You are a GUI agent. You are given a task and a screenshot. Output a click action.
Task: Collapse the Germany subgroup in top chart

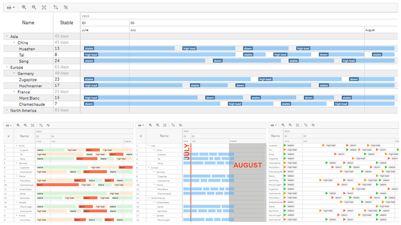(x=11, y=74)
